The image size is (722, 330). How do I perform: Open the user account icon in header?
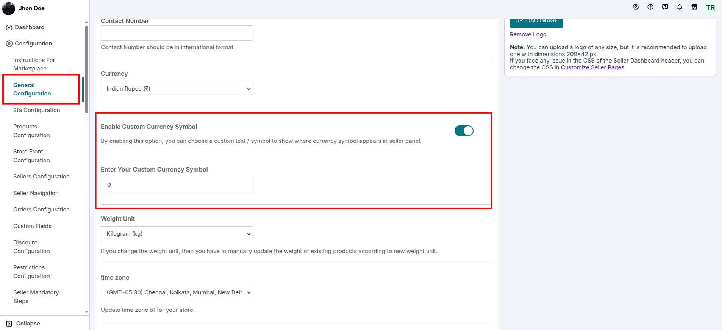[636, 7]
